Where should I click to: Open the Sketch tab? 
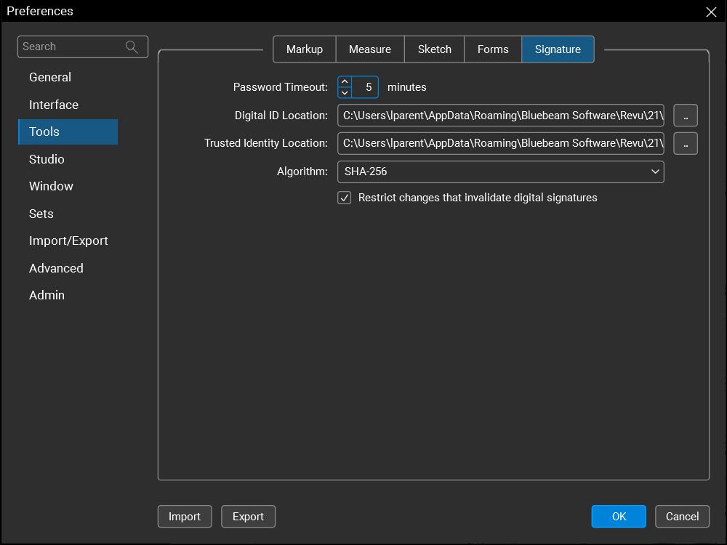coord(434,49)
